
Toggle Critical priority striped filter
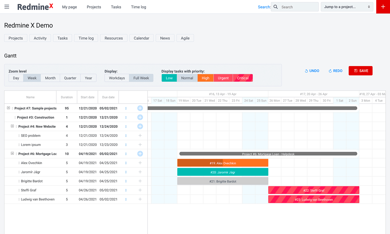[x=243, y=78]
